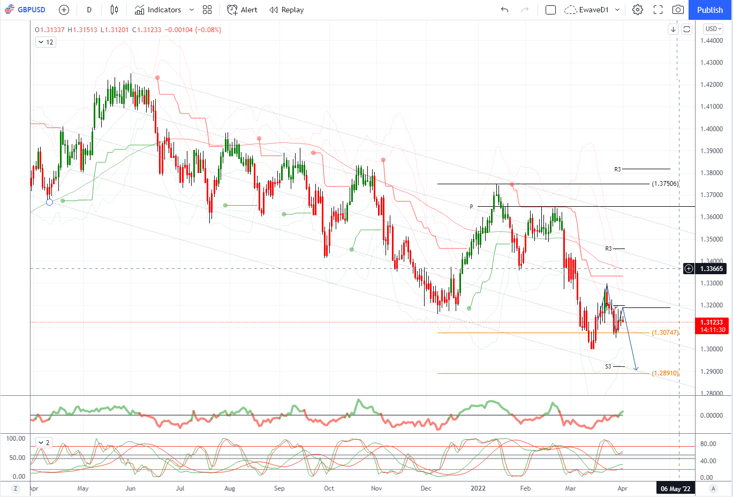The height and width of the screenshot is (497, 733).
Task: Open indicator templates grid icon
Action: 207,10
